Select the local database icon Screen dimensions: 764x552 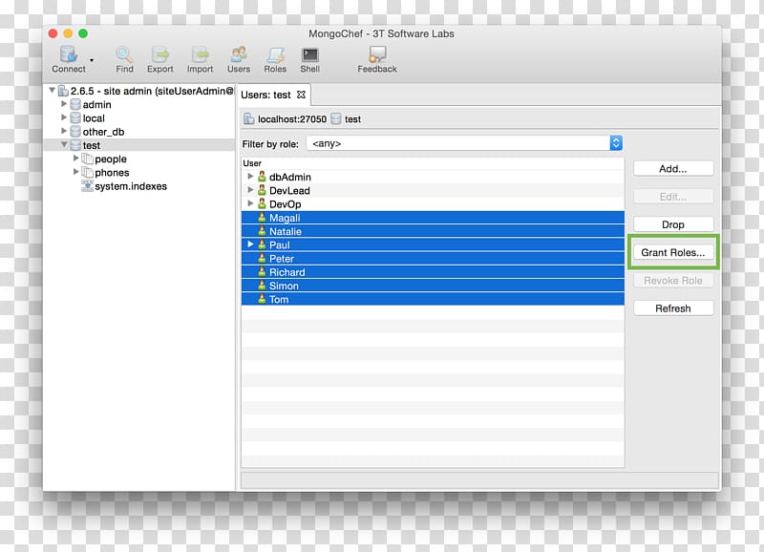click(75, 117)
